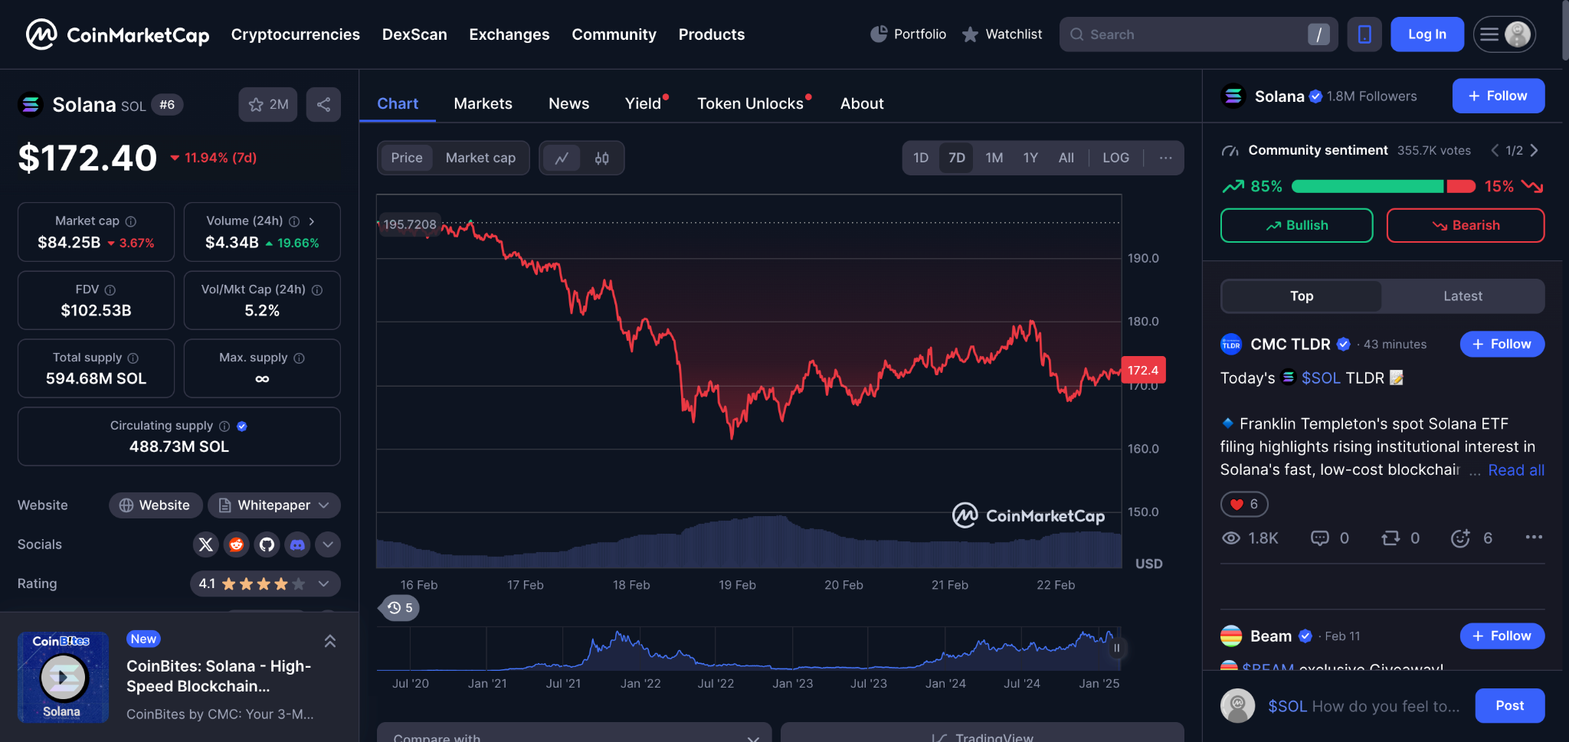This screenshot has height=742, width=1569.
Task: Add Solana to watchlist (2M star)
Action: (x=268, y=105)
